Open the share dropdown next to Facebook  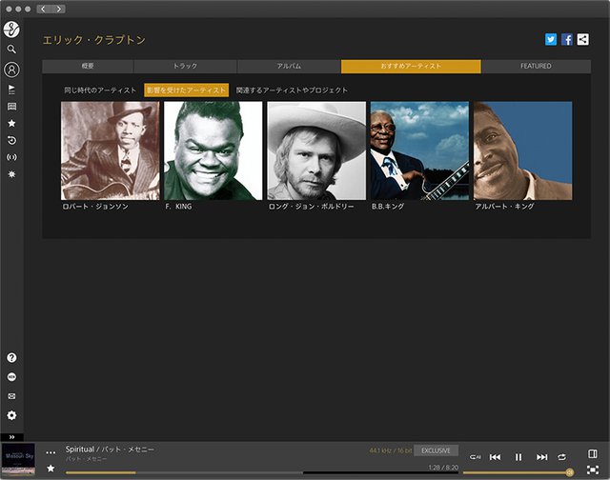580,40
